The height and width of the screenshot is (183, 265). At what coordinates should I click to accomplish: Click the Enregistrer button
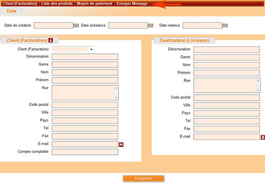pos(144,178)
